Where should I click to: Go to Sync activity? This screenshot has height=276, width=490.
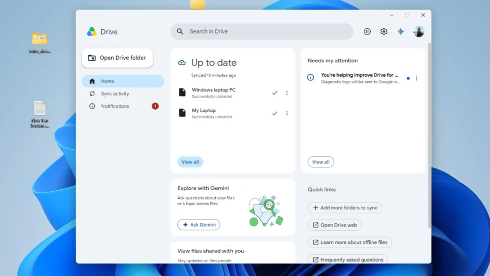tap(123, 93)
